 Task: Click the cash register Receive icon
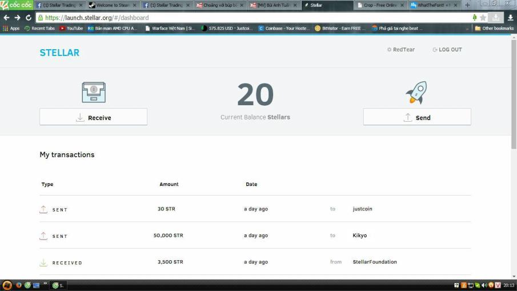pos(94,92)
